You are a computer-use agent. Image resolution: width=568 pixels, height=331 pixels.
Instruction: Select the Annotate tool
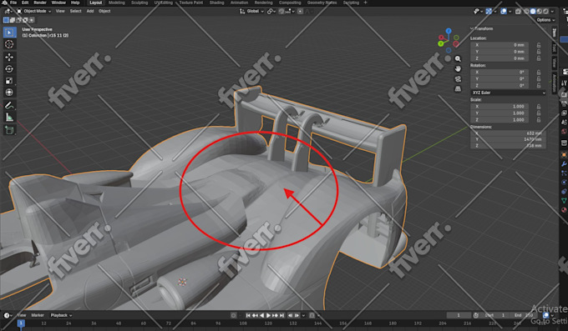pos(9,105)
